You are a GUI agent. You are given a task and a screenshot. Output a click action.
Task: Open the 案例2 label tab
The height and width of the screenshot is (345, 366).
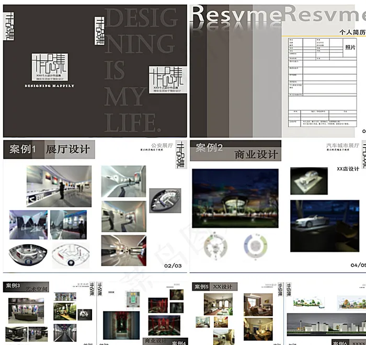209,148
